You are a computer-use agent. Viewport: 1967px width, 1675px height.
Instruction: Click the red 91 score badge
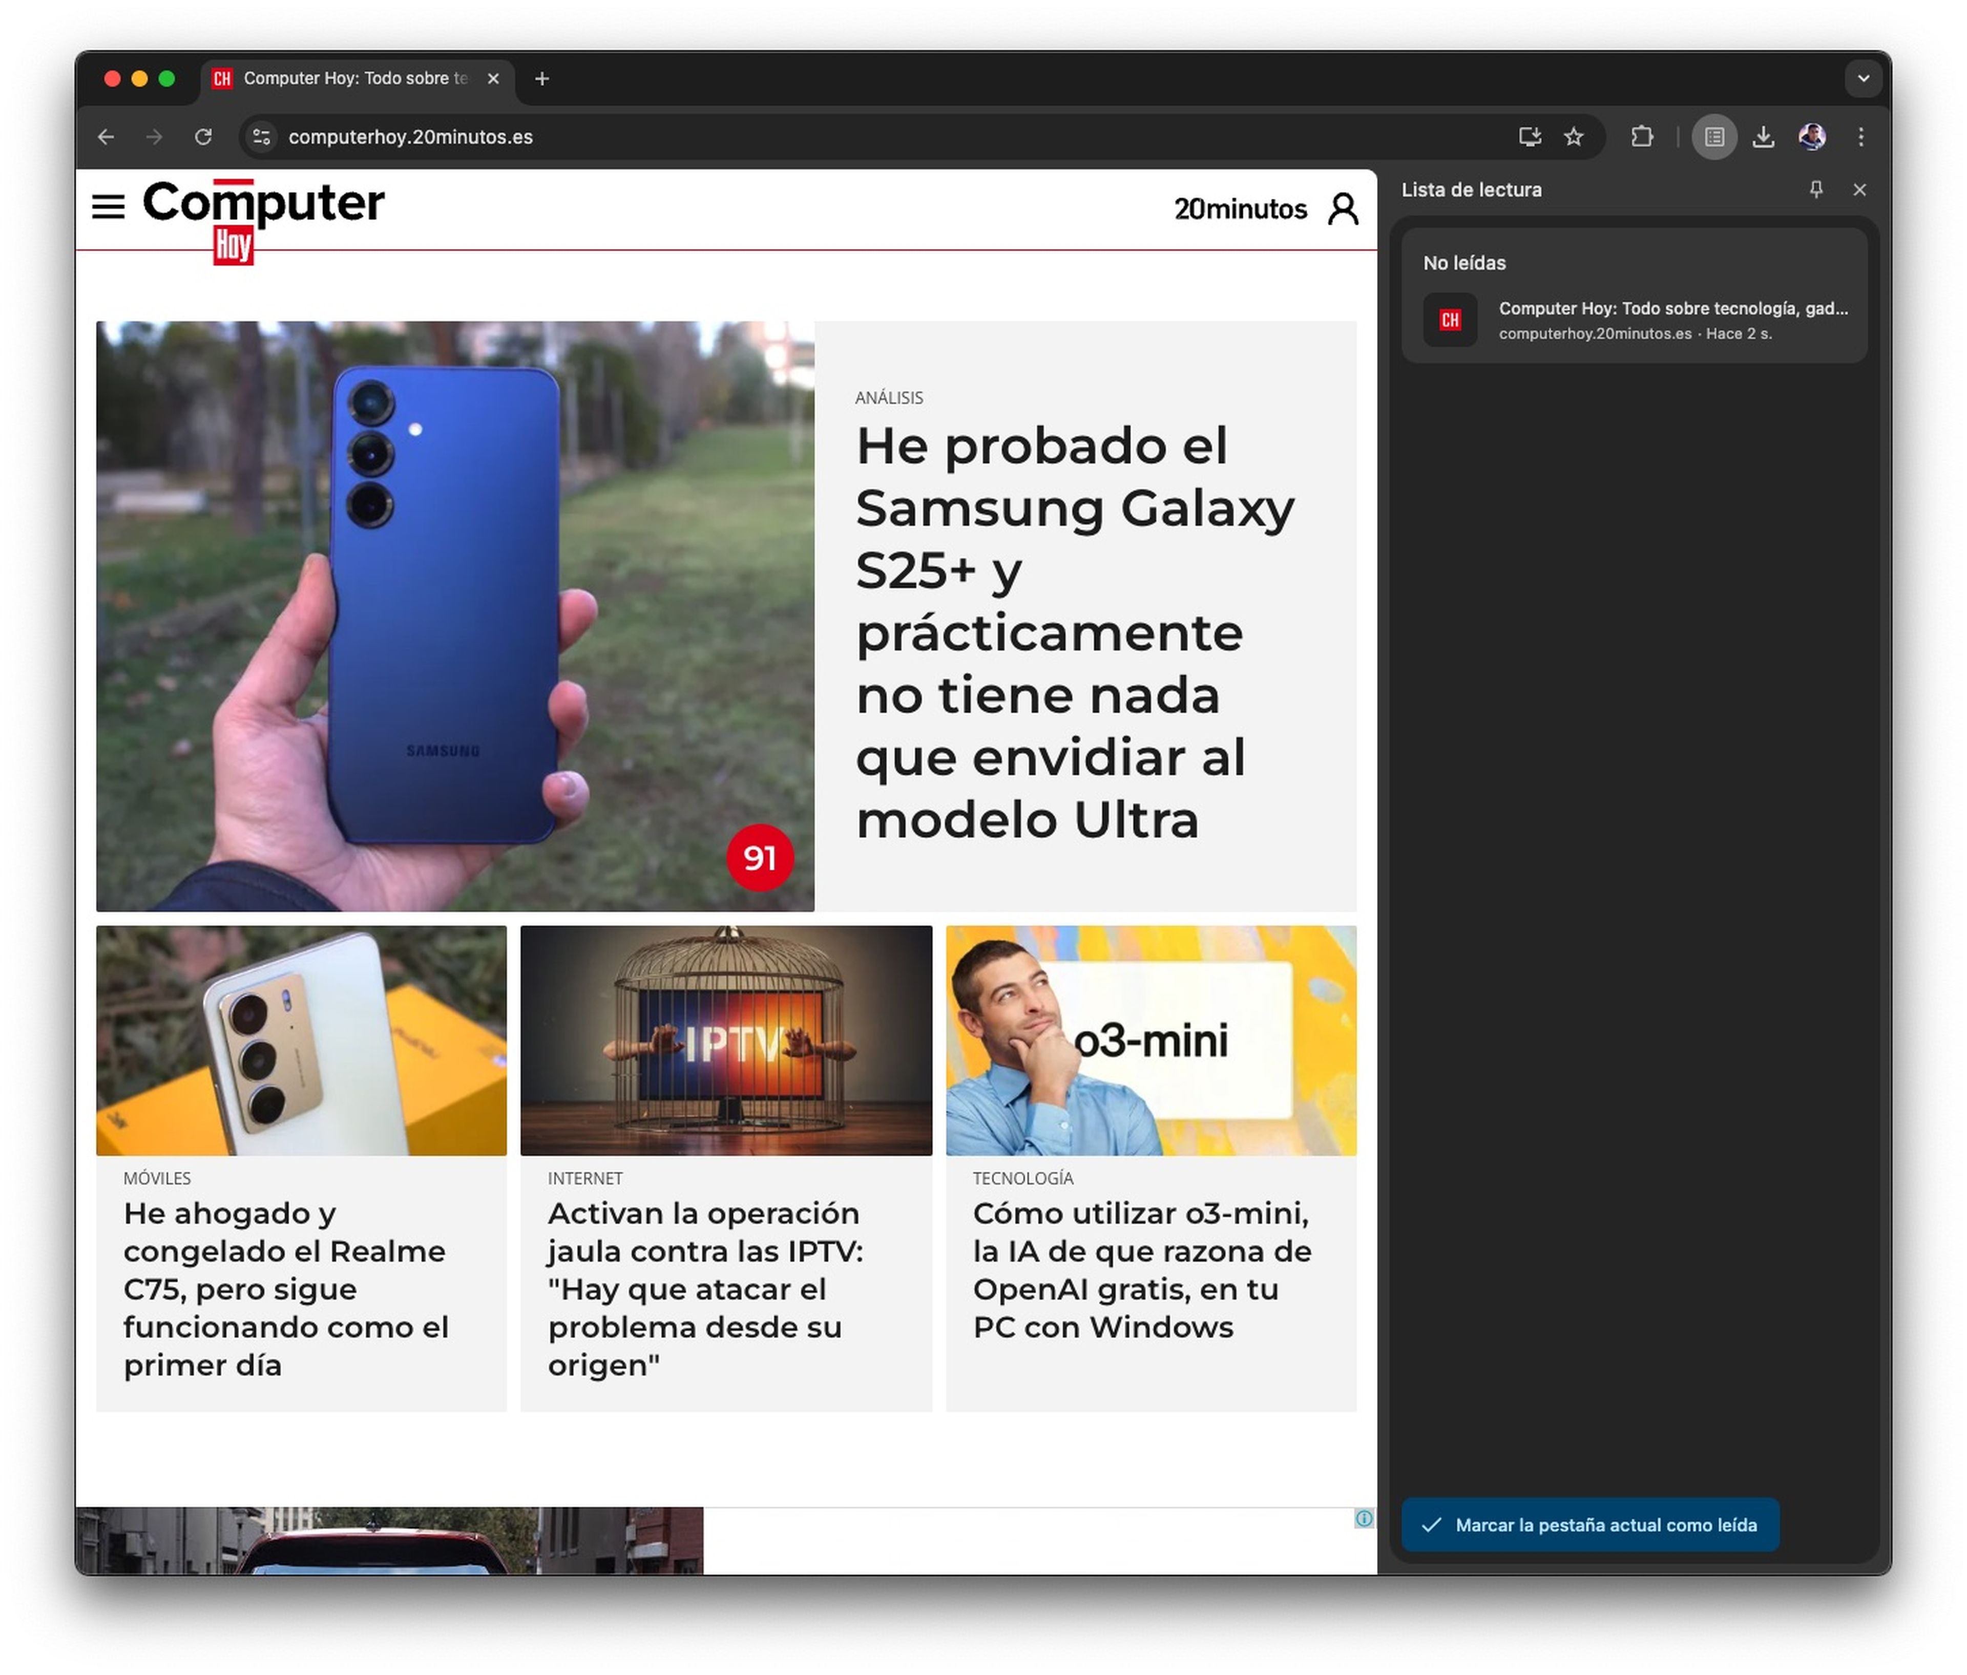point(760,858)
